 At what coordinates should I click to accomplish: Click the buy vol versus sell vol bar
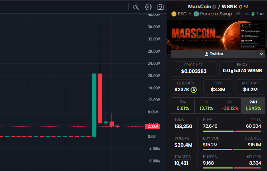[232, 150]
